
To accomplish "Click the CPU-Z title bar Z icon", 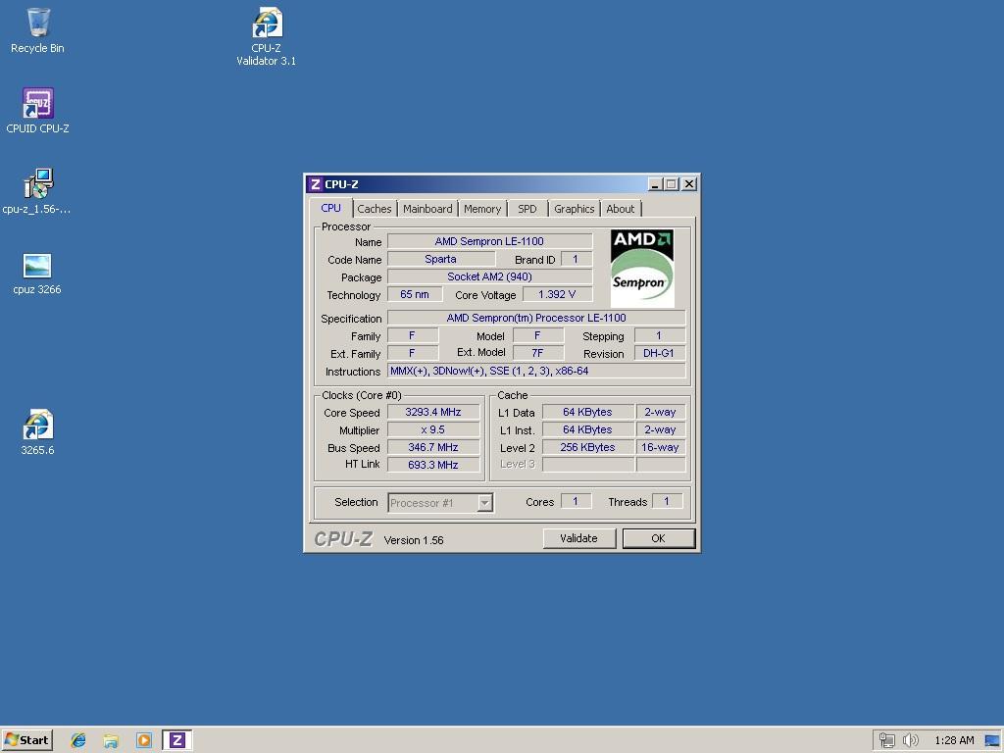I will [x=315, y=184].
